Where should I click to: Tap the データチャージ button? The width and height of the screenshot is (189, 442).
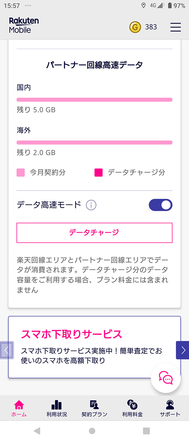coord(94,233)
